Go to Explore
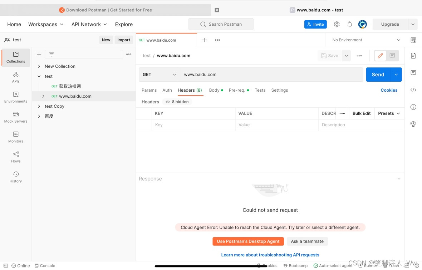 coord(124,24)
